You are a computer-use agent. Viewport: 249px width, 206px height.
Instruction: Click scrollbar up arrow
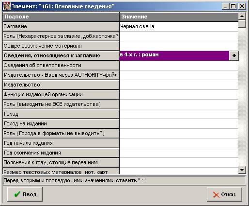[x=242, y=16]
